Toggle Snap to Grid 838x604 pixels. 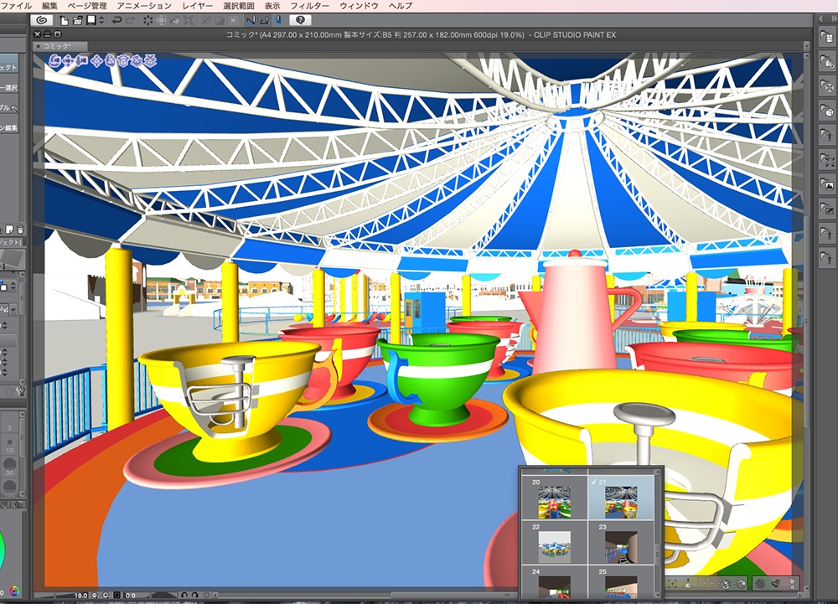coord(277,20)
